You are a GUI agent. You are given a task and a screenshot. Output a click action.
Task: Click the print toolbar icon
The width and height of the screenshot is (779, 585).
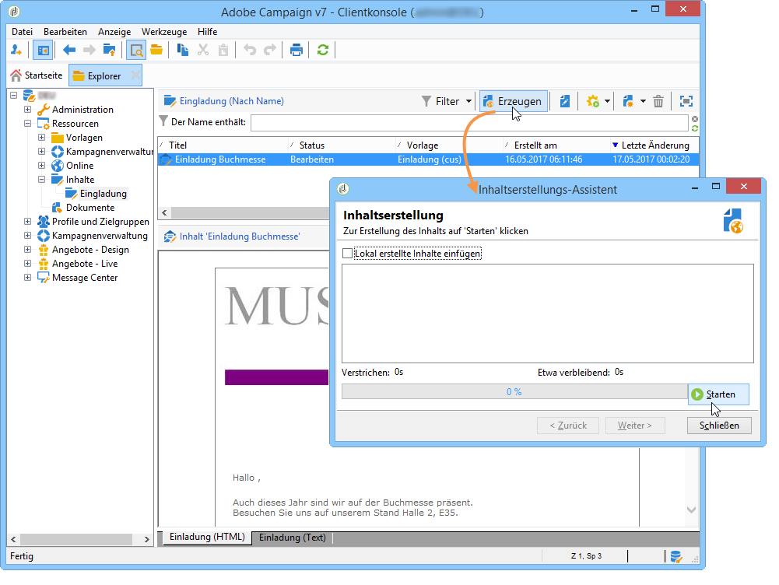click(296, 50)
